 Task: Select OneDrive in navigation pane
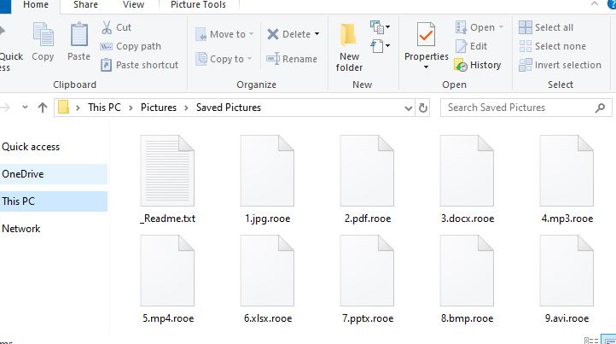pyautogui.click(x=23, y=174)
